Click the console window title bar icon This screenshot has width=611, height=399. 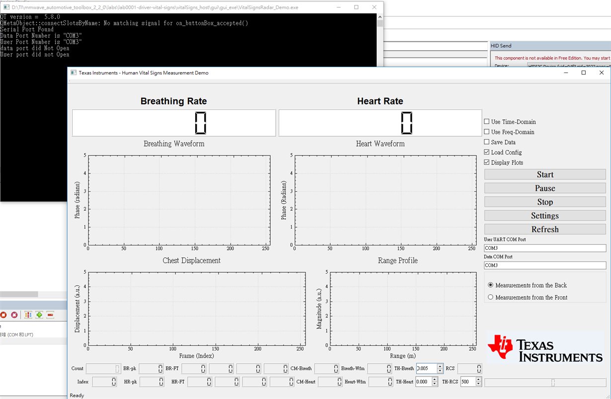point(5,7)
